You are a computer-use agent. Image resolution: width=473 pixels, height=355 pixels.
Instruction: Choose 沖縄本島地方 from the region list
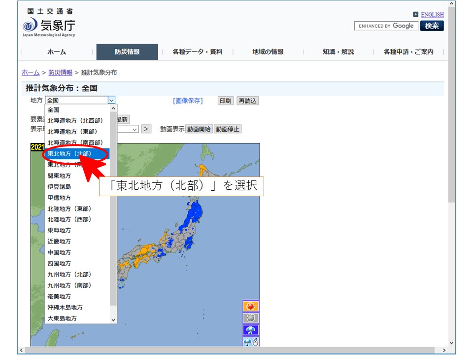[x=65, y=307]
